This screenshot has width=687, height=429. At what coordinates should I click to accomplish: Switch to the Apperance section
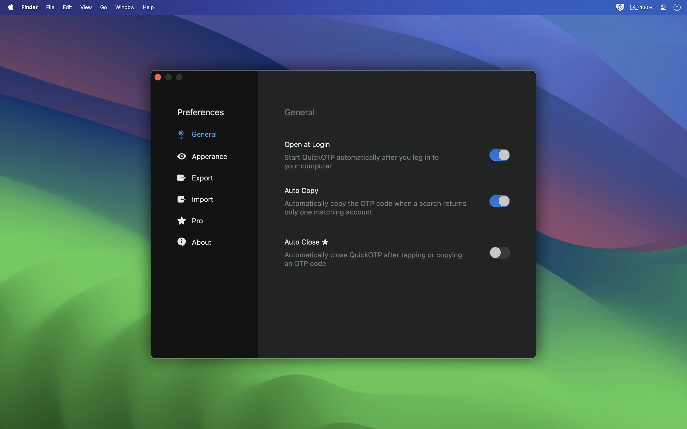[202, 156]
